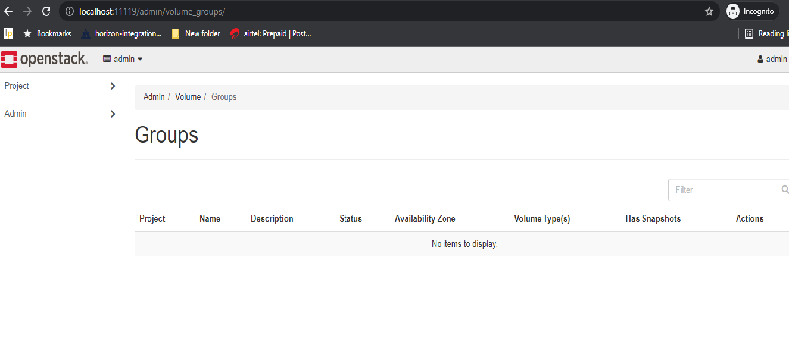Sort by Availability Zone column header
Viewport: 789px width, 363px height.
pyautogui.click(x=425, y=219)
